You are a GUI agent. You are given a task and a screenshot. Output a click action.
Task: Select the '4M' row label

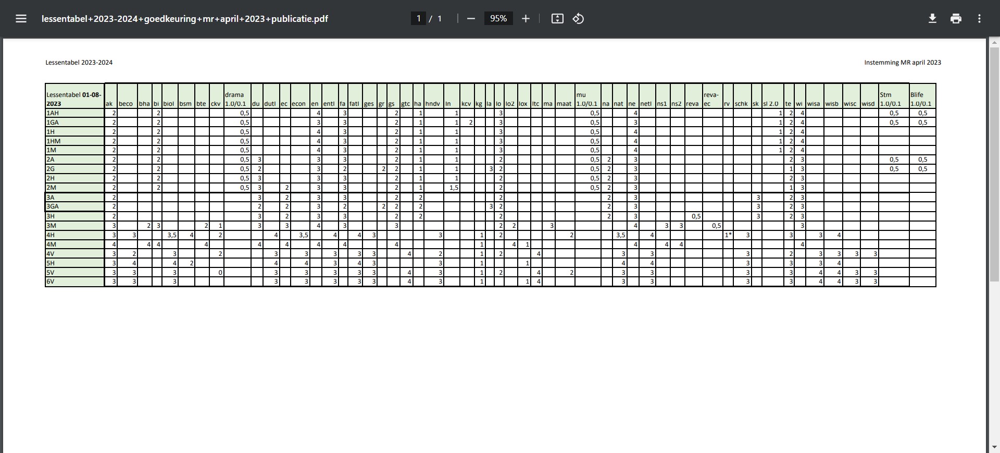(75, 244)
